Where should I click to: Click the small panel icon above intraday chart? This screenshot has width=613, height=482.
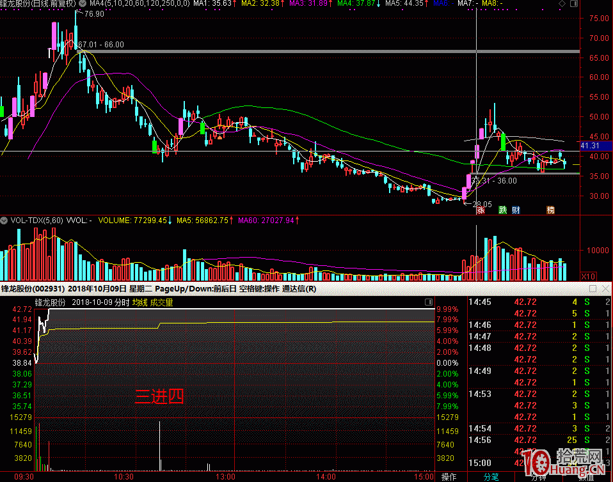click(428, 302)
